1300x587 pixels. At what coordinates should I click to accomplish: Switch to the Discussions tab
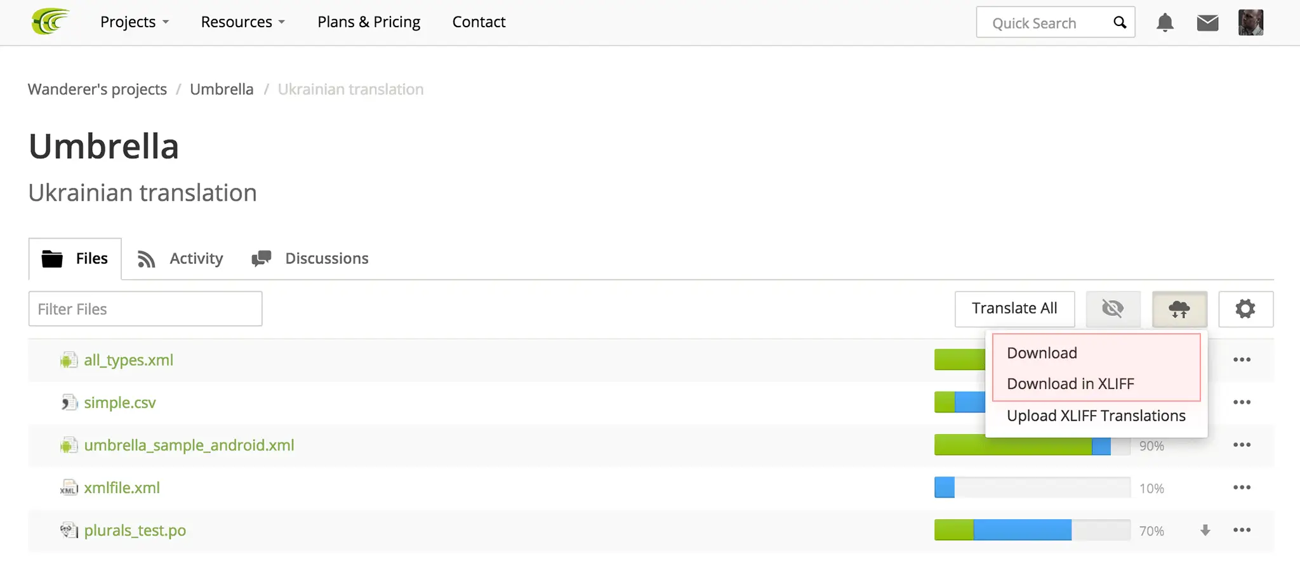tap(310, 258)
